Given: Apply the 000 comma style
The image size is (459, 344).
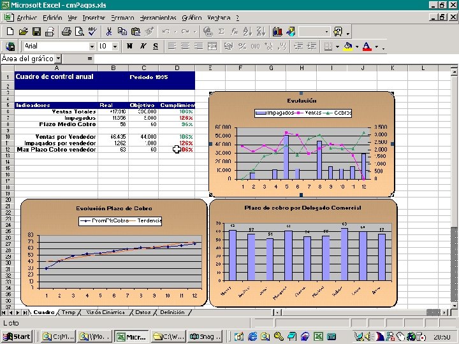Looking at the screenshot, I should [255, 46].
